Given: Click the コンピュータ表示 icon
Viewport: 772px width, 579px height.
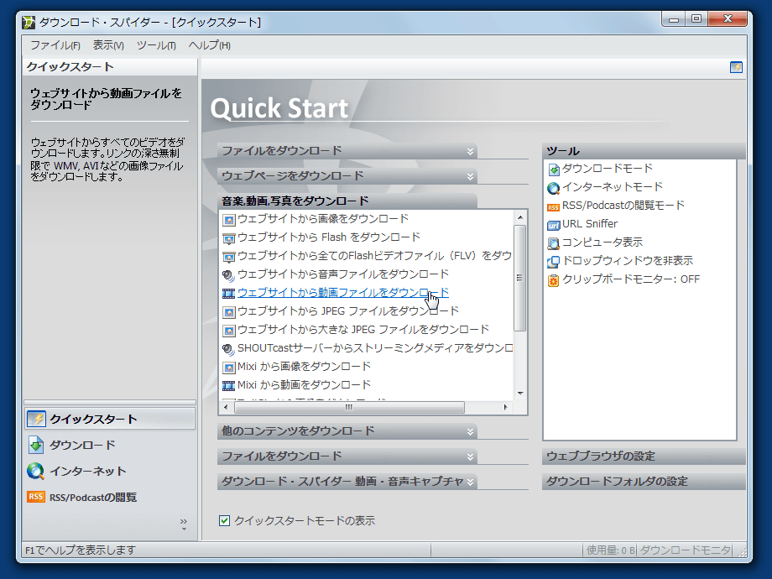Looking at the screenshot, I should pos(553,243).
